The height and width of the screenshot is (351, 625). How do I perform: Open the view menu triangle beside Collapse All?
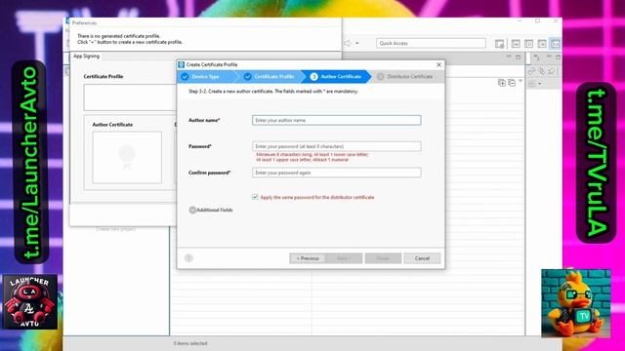[521, 81]
